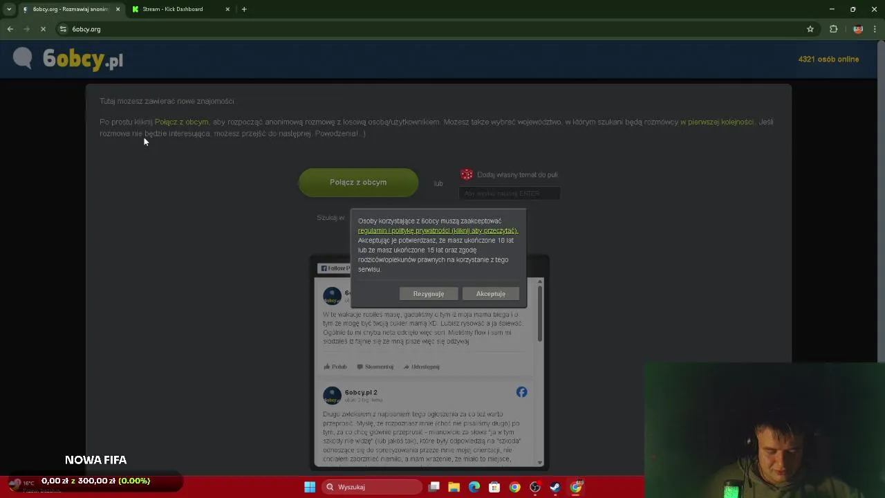Viewport: 885px width, 498px height.
Task: Close the 6obcy.org tab
Action: coord(118,9)
